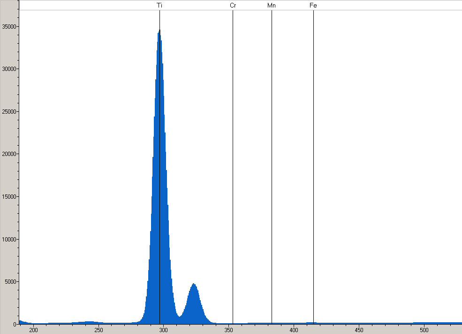Click the 500 x-axis channel label
Viewport: 462px width, 334px height.
(424, 330)
